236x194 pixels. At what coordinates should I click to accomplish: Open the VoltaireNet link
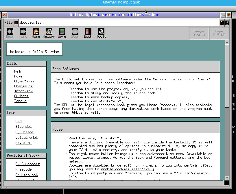point(27,138)
